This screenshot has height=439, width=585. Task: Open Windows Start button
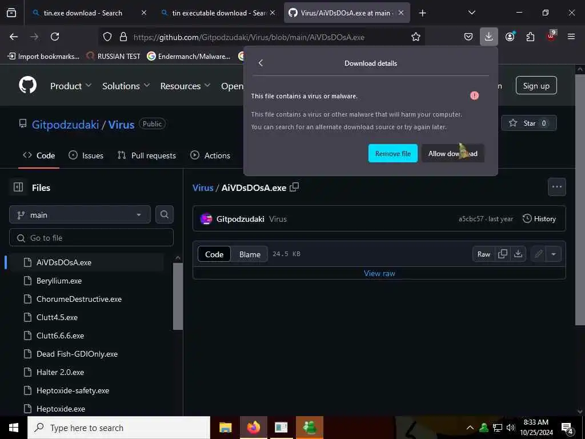[x=14, y=428]
